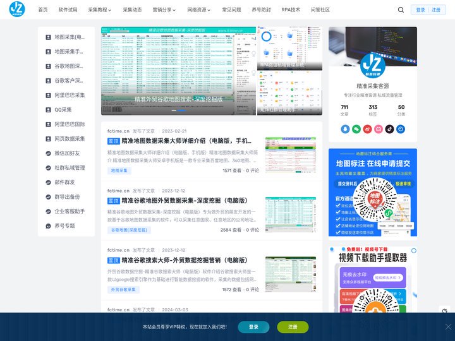Click the last blue social icon in profile card

click(401, 129)
